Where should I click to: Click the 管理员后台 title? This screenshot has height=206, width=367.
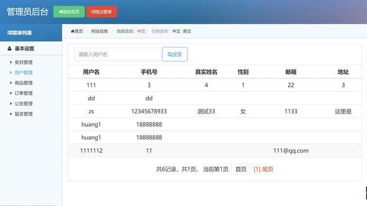click(x=27, y=12)
